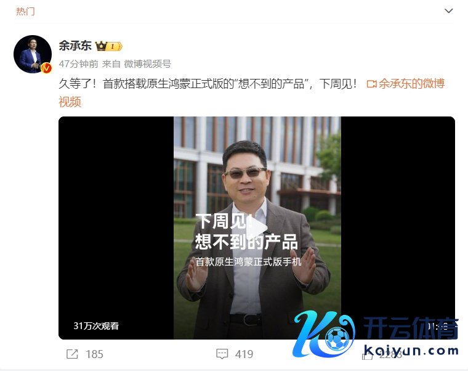This screenshot has height=371, width=468.
Task: Click the like thumbs-up icon
Action: pyautogui.click(x=368, y=355)
